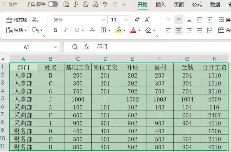Viewport: 231px width, 152px height.
Task: Decrease font size with A- icon
Action: [148, 20]
